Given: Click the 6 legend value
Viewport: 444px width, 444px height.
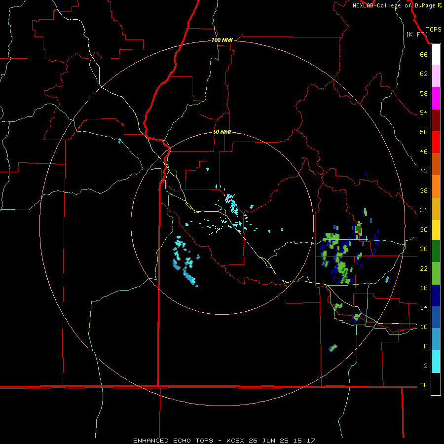Looking at the screenshot, I should 426,346.
